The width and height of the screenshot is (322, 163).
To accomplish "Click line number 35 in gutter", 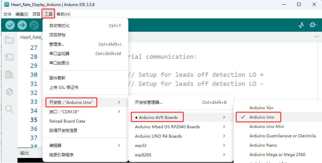I will (34, 120).
